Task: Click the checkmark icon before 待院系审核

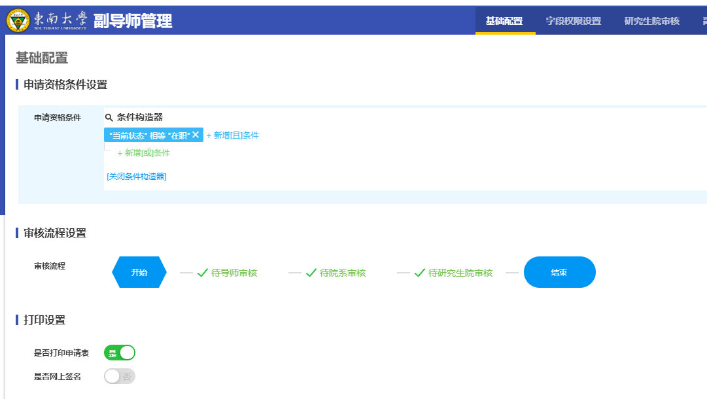Action: pos(311,273)
